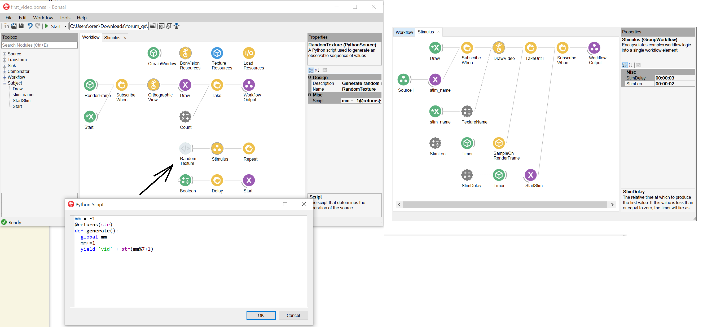Expand the Source category in Toolbox
The height and width of the screenshot is (327, 703).
pos(5,54)
